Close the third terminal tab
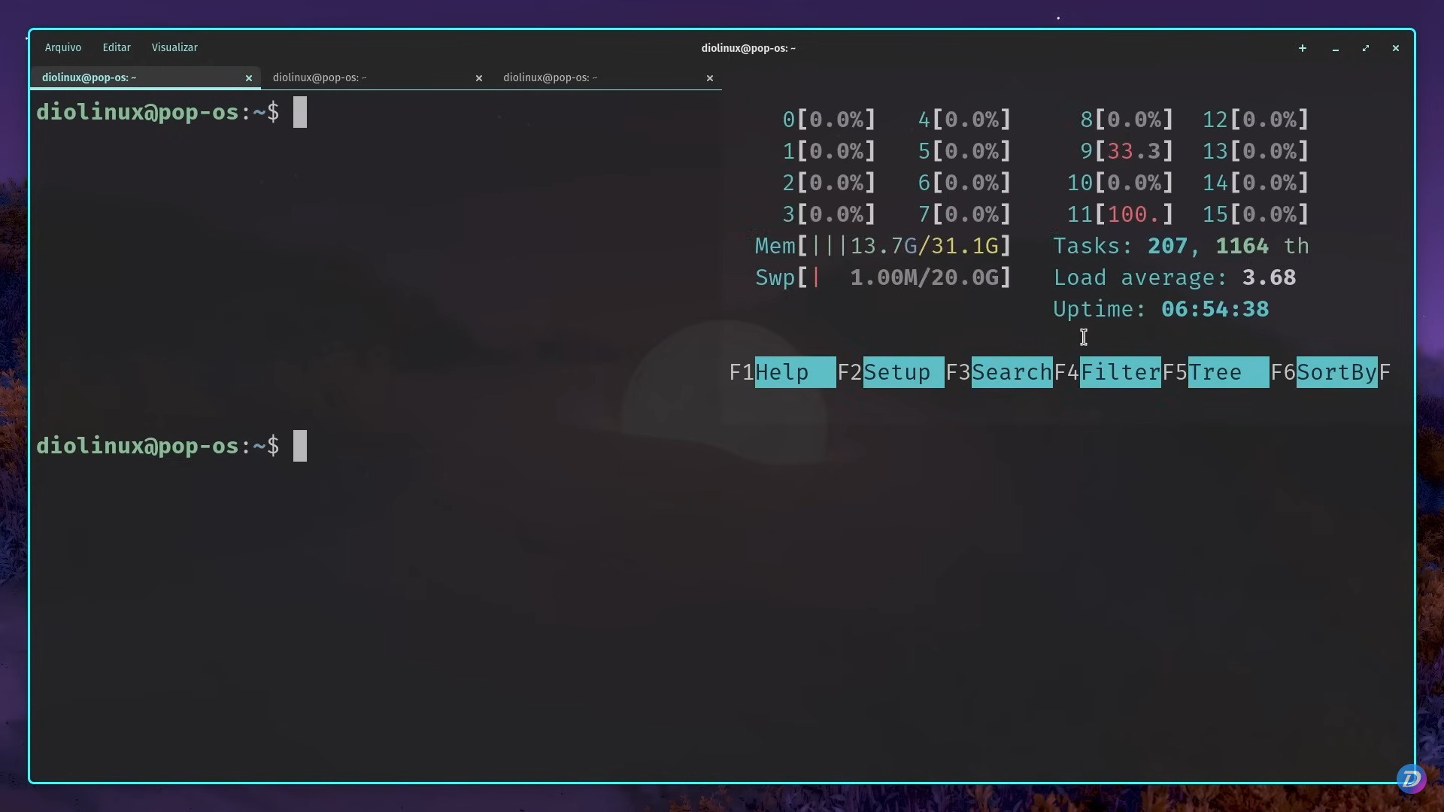The image size is (1444, 812). 709,78
